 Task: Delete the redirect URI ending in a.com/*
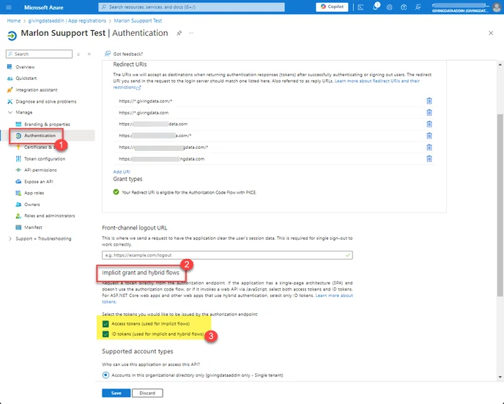[429, 136]
